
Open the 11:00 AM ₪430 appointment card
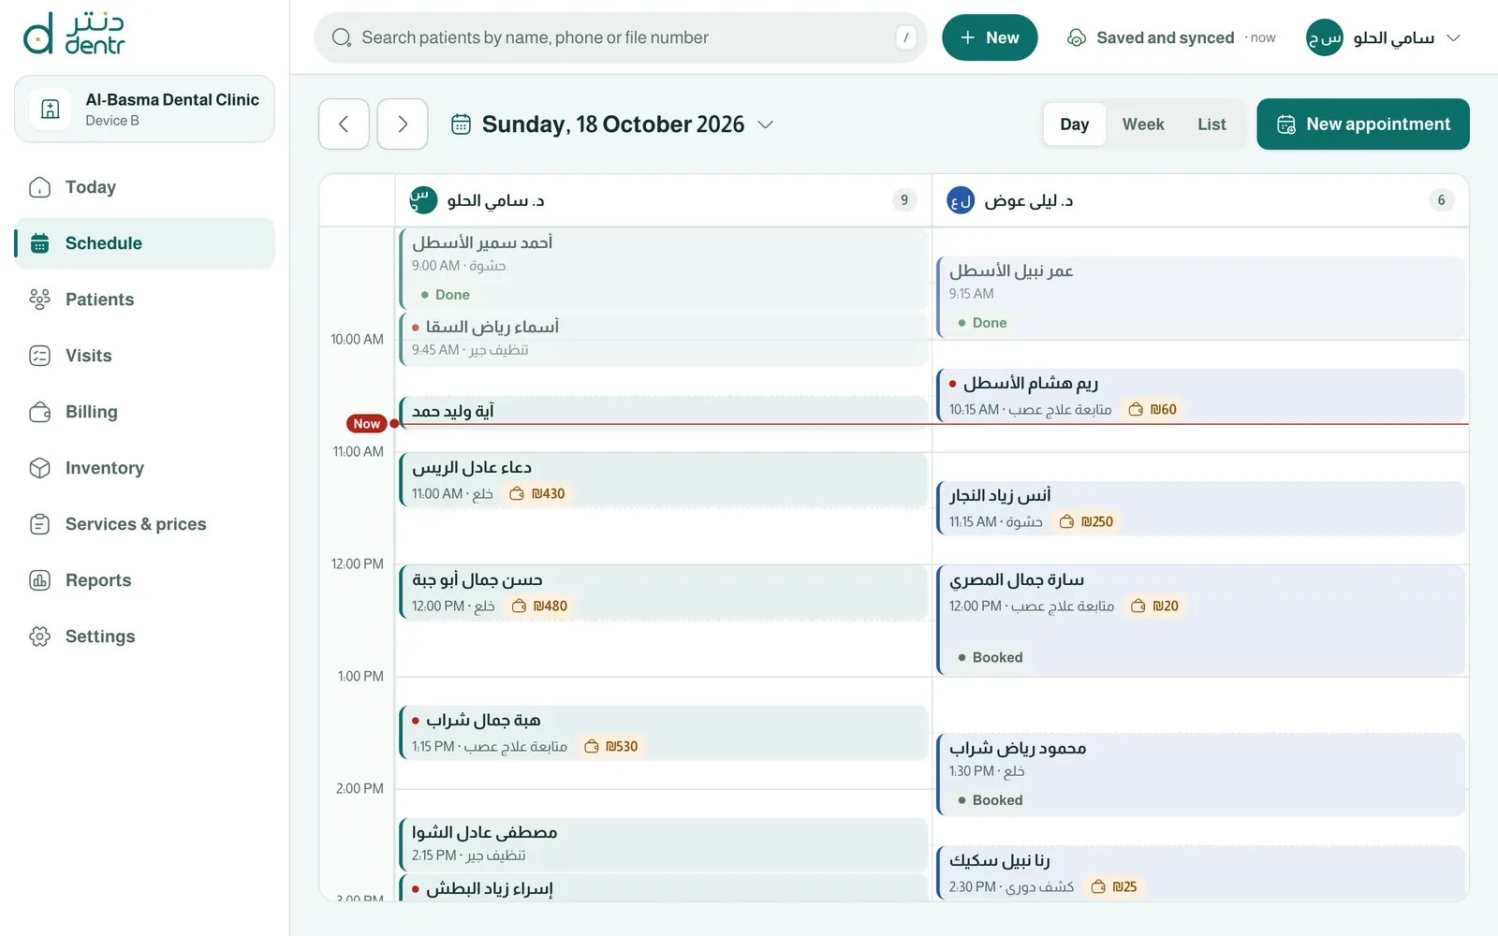(663, 480)
